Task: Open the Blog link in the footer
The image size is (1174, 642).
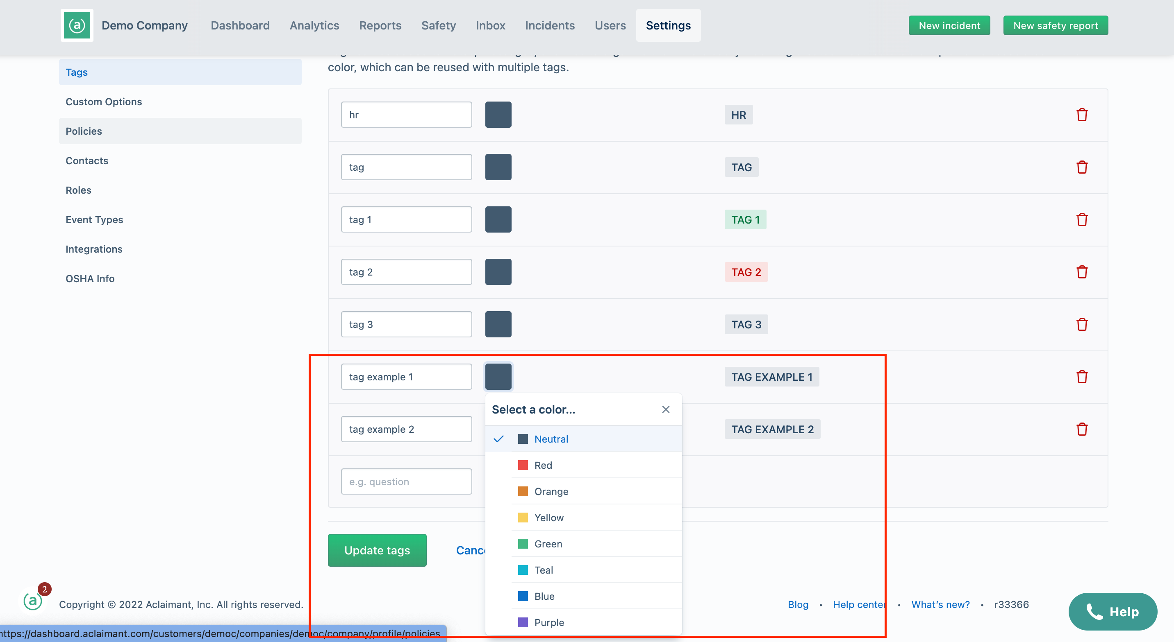Action: coord(798,604)
